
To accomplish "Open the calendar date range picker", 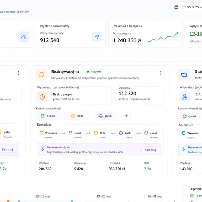I will [x=187, y=7].
